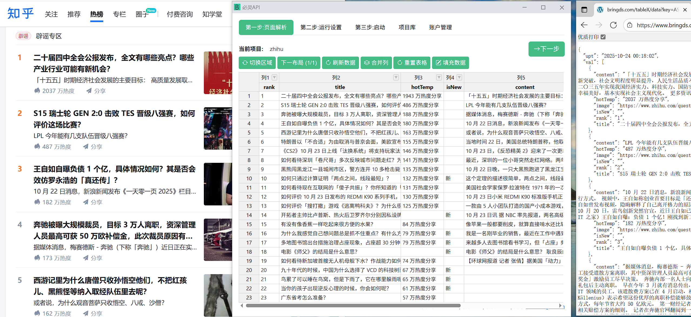Click the browser back arrow icon
The image size is (691, 317).
[x=584, y=25]
